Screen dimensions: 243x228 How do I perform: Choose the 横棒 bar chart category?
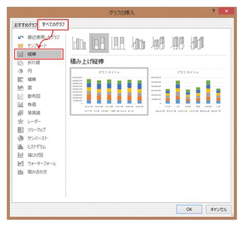point(27,79)
